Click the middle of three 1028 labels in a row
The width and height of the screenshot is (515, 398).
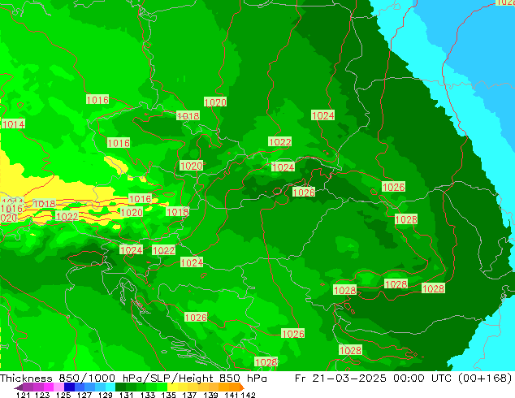396,284
